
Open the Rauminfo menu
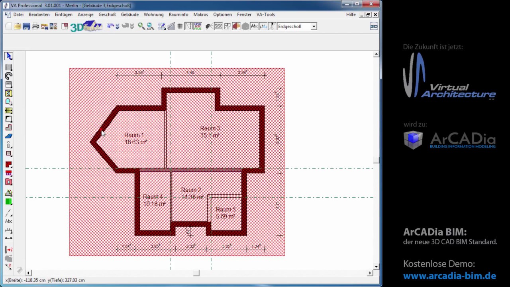pos(178,14)
